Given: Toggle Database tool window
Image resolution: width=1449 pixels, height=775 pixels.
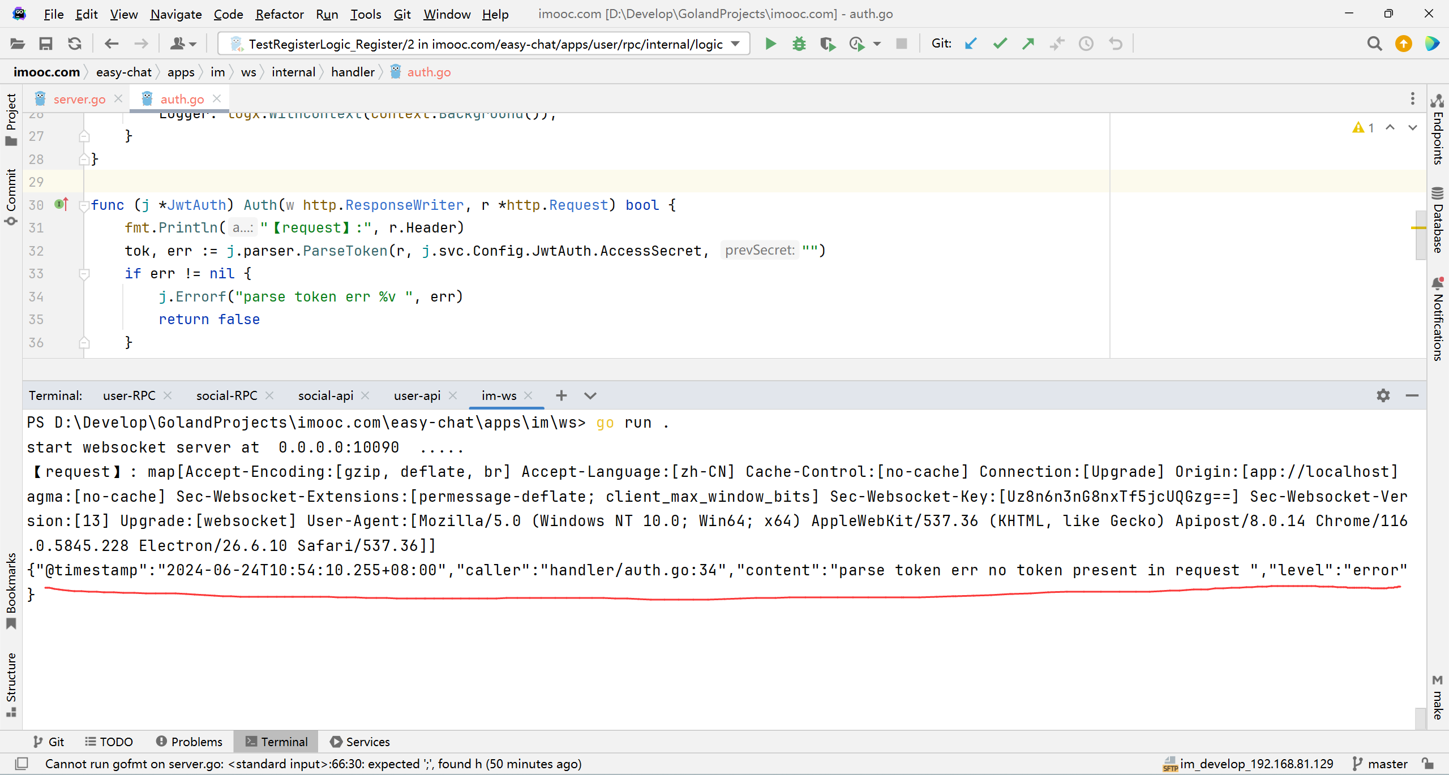Looking at the screenshot, I should pyautogui.click(x=1438, y=220).
